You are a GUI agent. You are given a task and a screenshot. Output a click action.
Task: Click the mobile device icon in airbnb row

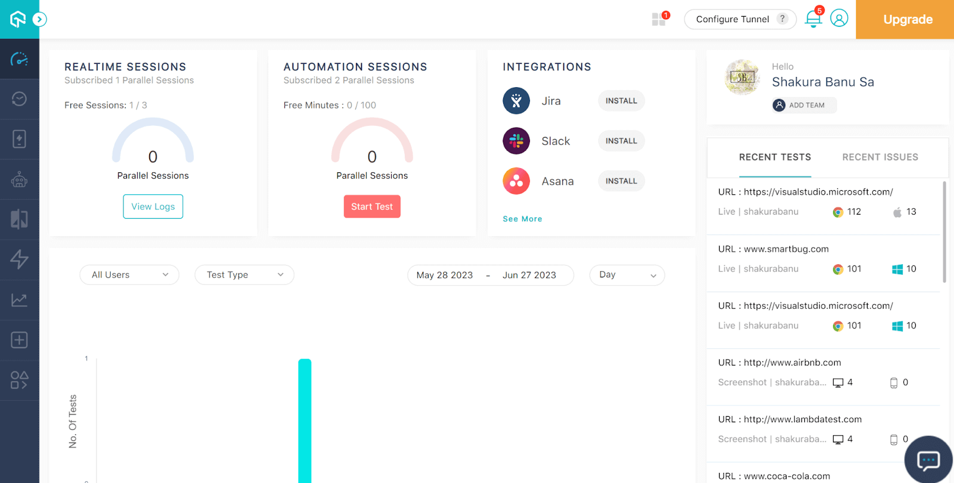894,383
